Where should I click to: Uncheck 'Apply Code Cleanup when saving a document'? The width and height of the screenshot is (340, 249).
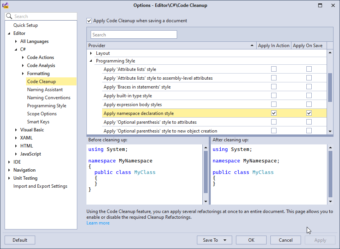click(x=89, y=21)
